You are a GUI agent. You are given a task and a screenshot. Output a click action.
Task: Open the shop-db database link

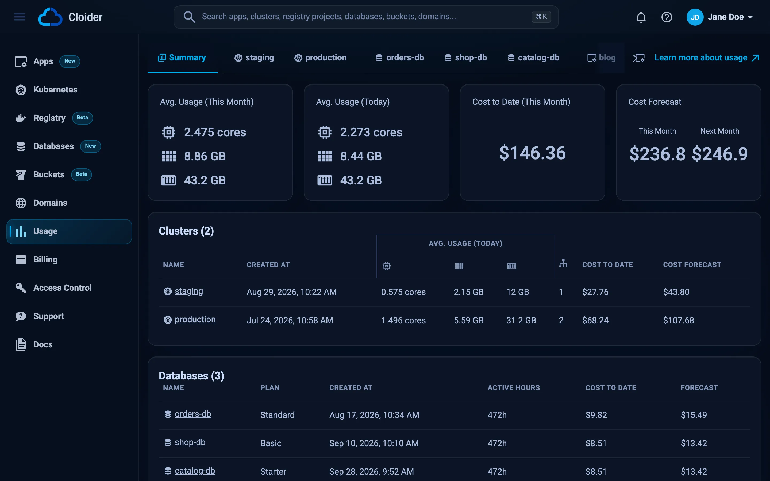click(x=190, y=442)
